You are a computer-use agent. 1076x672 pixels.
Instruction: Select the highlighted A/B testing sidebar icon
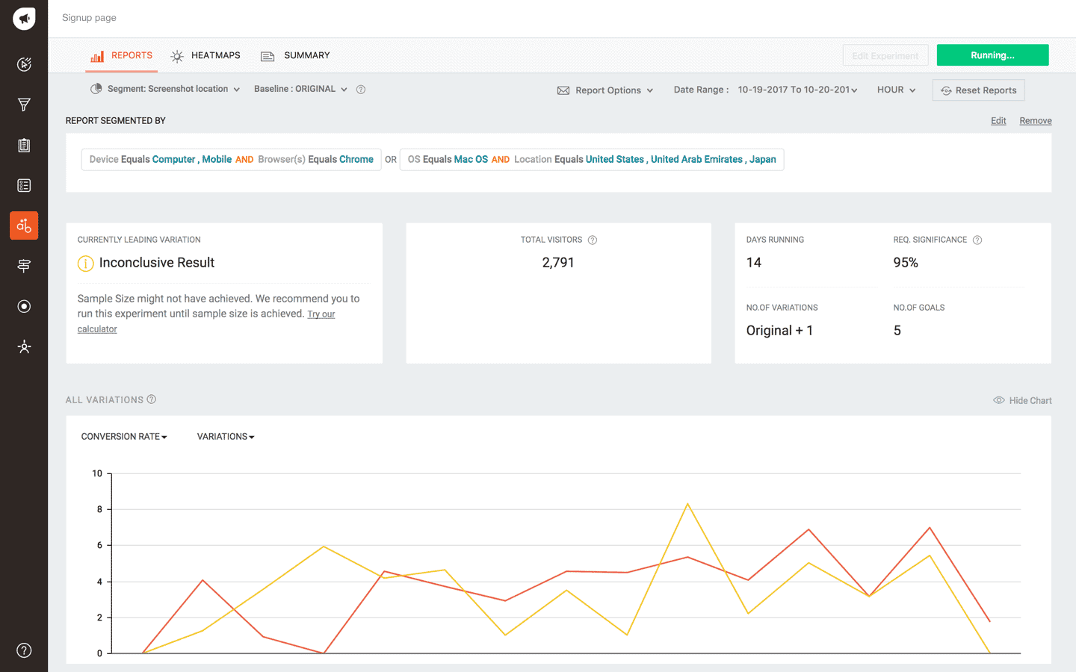tap(24, 225)
